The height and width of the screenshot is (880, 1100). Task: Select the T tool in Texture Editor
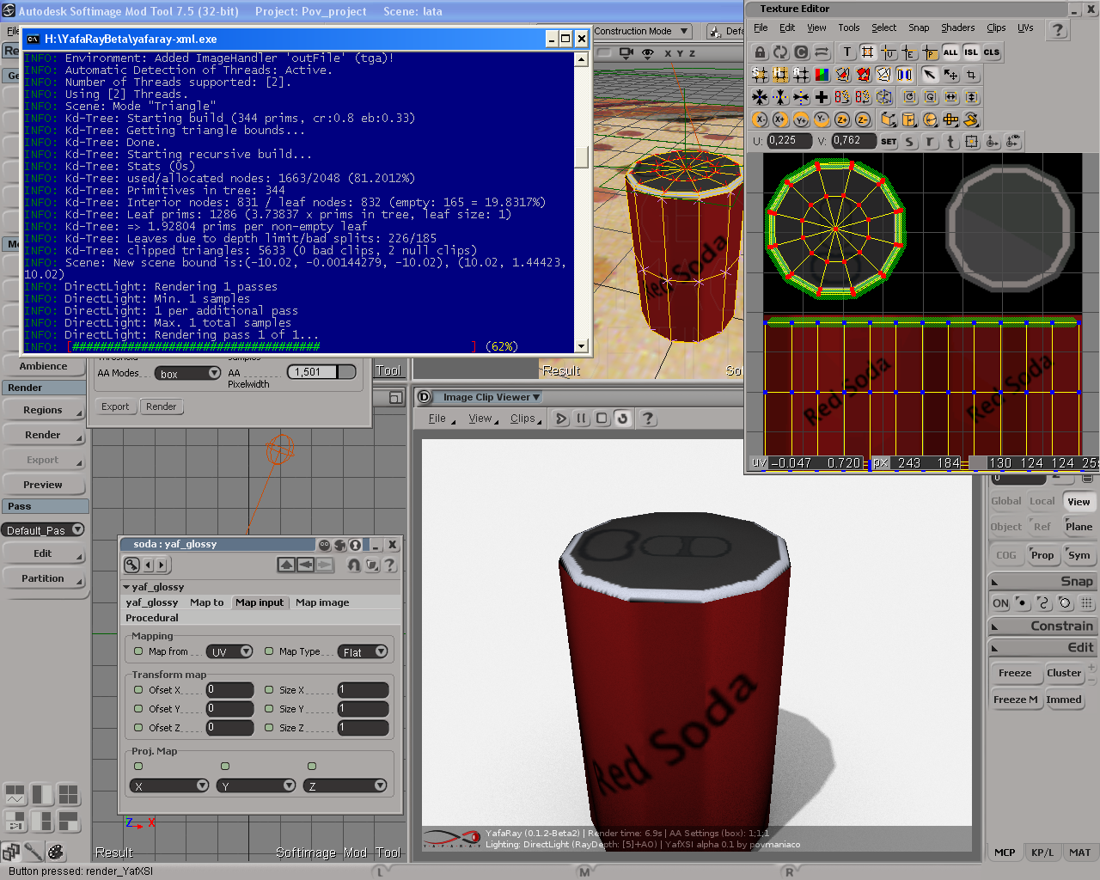[x=847, y=52]
